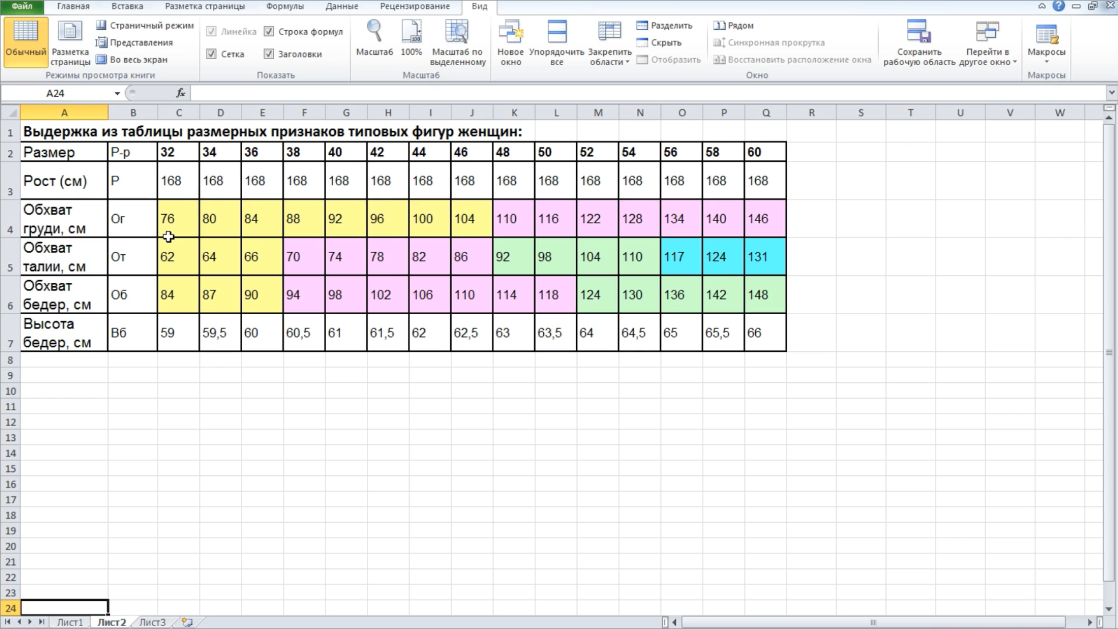1118x629 pixels.
Task: Open the Масштаб zoom dialog
Action: (x=374, y=39)
